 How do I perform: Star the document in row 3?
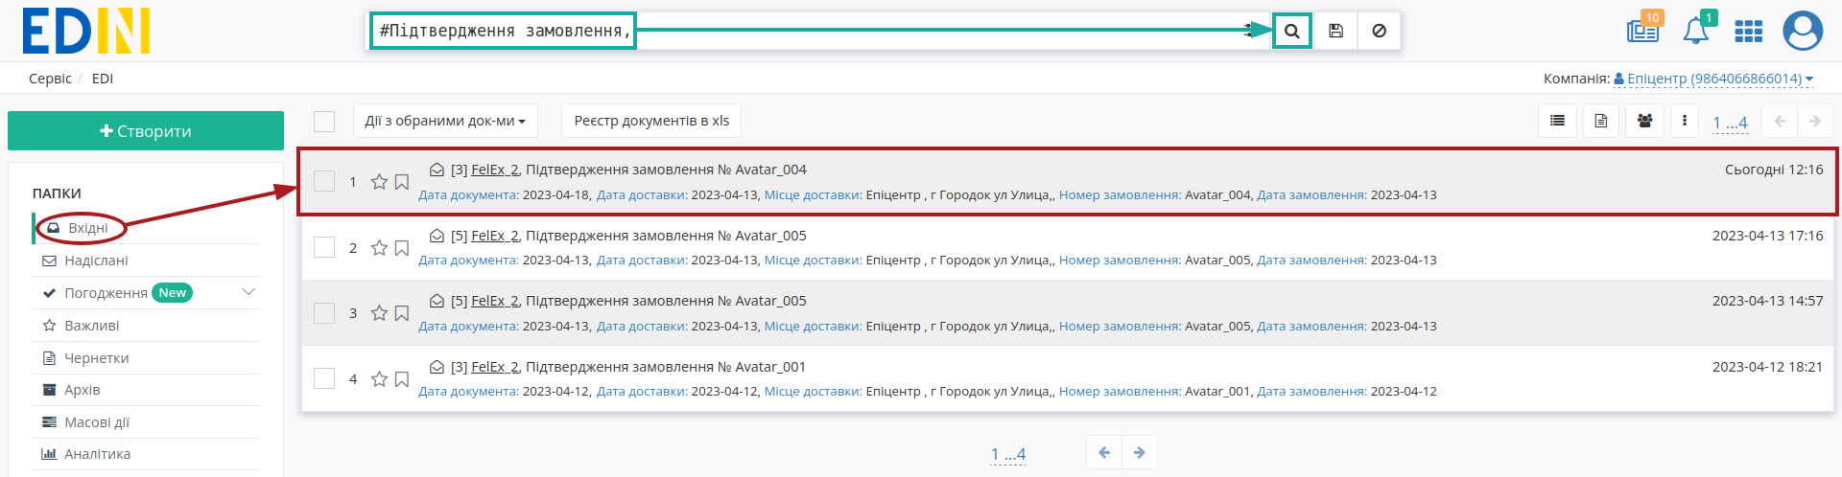[x=379, y=313]
